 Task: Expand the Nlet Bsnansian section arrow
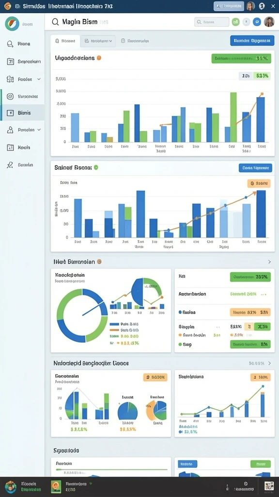tap(269, 262)
